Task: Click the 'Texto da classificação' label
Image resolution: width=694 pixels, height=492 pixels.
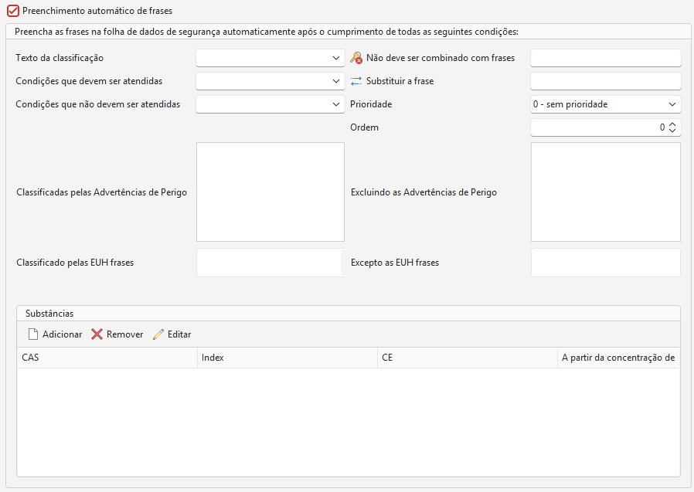Action: point(60,58)
